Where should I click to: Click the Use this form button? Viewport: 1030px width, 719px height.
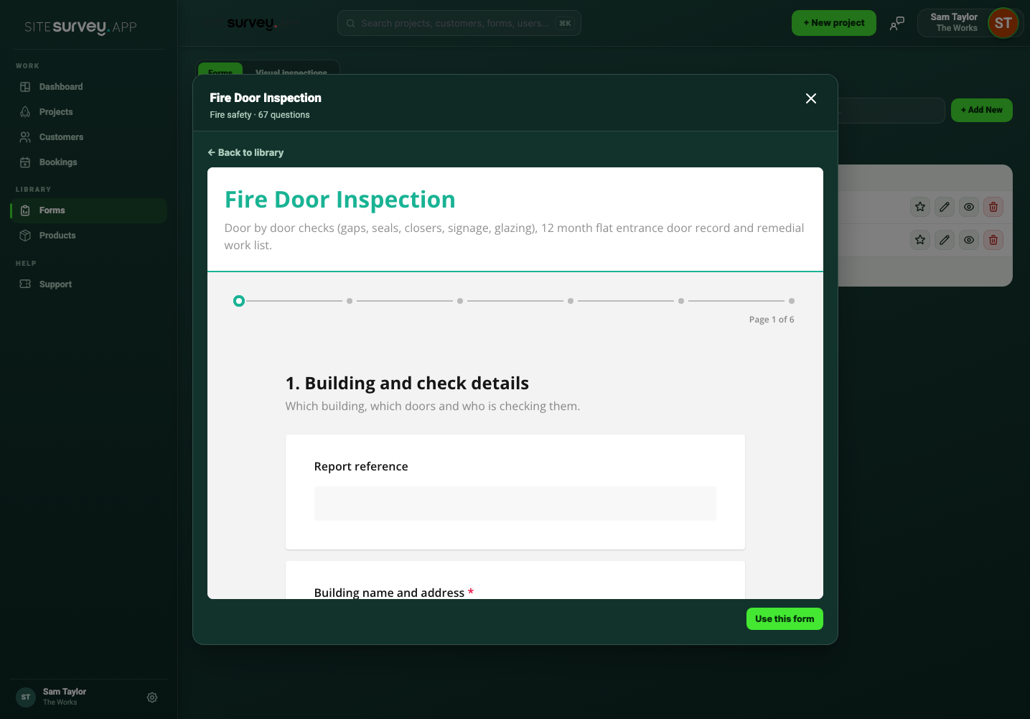(785, 619)
